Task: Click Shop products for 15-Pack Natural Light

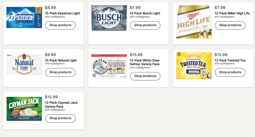Action: click(60, 72)
